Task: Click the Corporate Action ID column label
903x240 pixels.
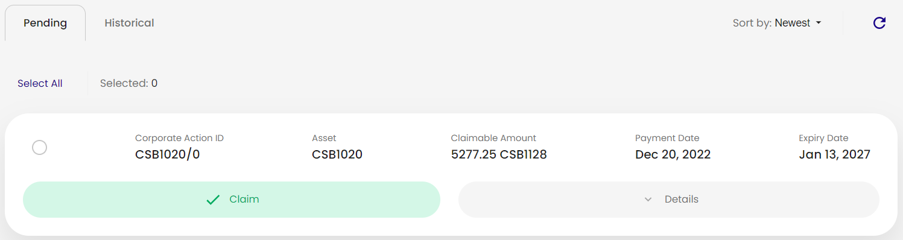Action: click(179, 138)
